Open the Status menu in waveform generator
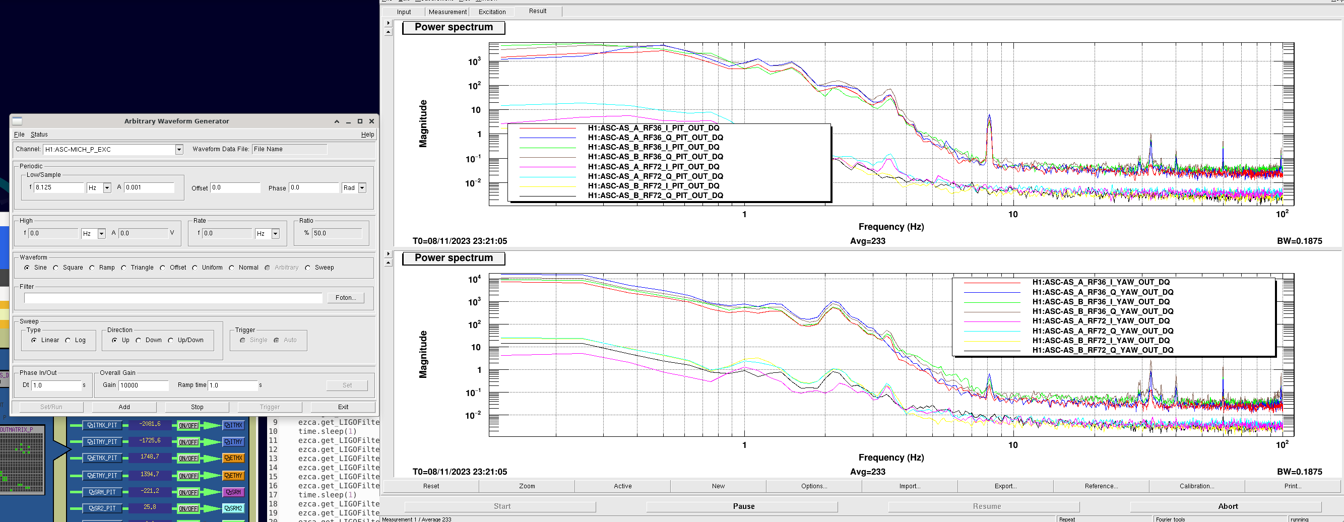1344x522 pixels. tap(39, 135)
